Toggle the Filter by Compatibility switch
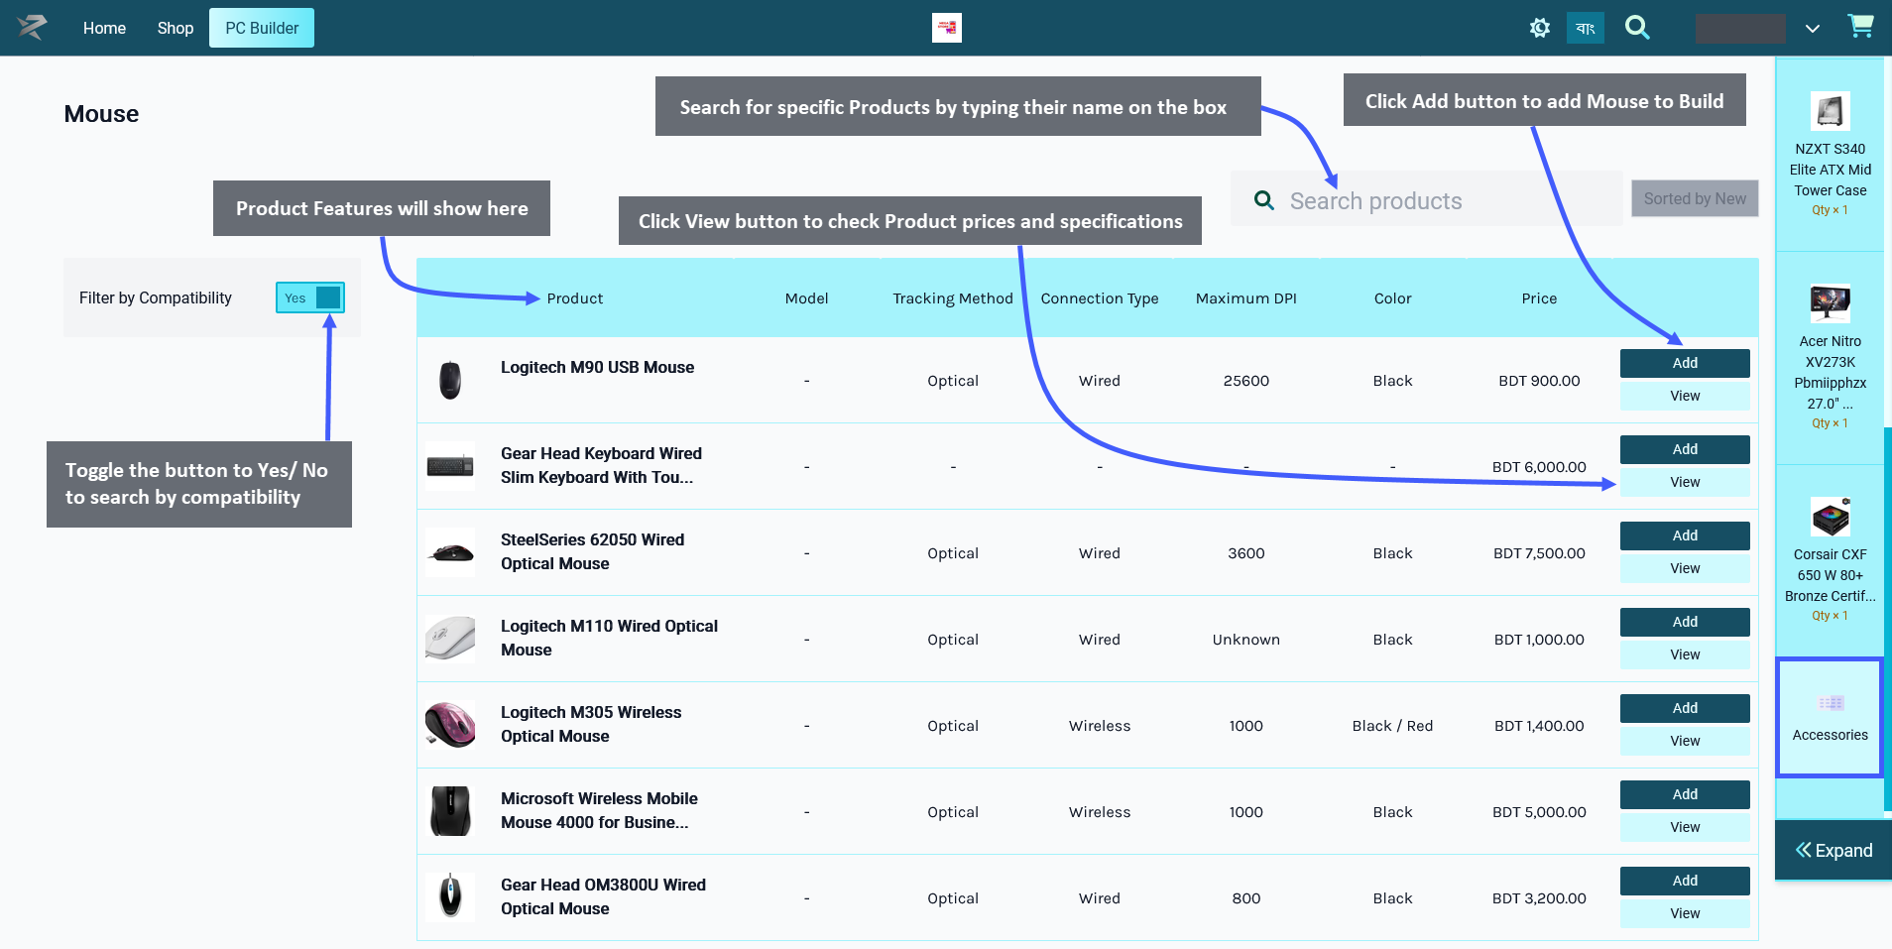Screen dimensions: 1892x949 pos(309,297)
